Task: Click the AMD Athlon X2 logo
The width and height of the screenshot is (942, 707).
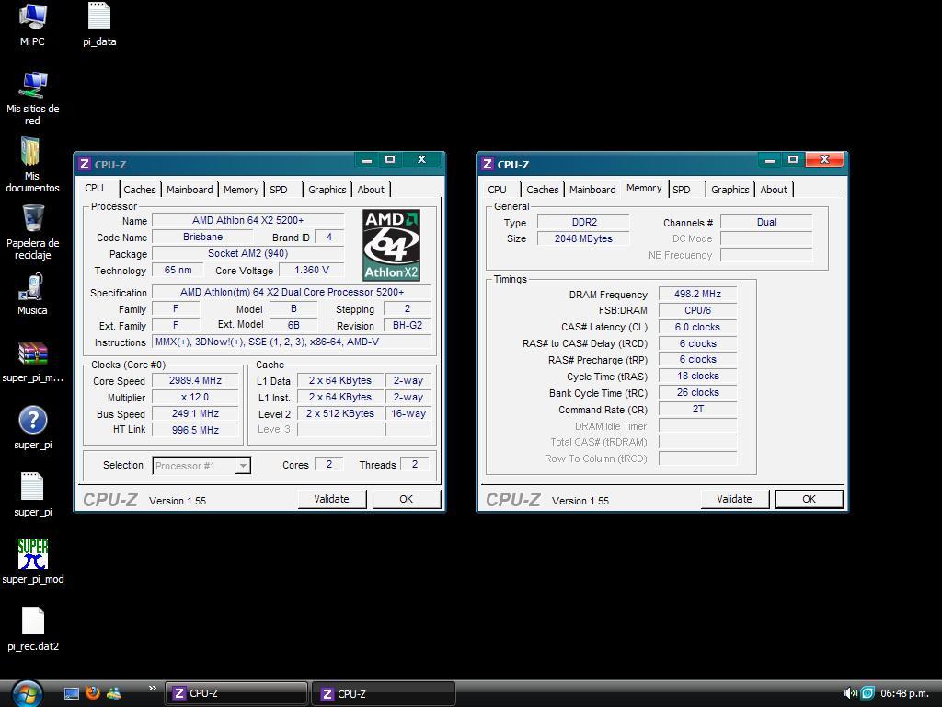Action: pos(391,245)
